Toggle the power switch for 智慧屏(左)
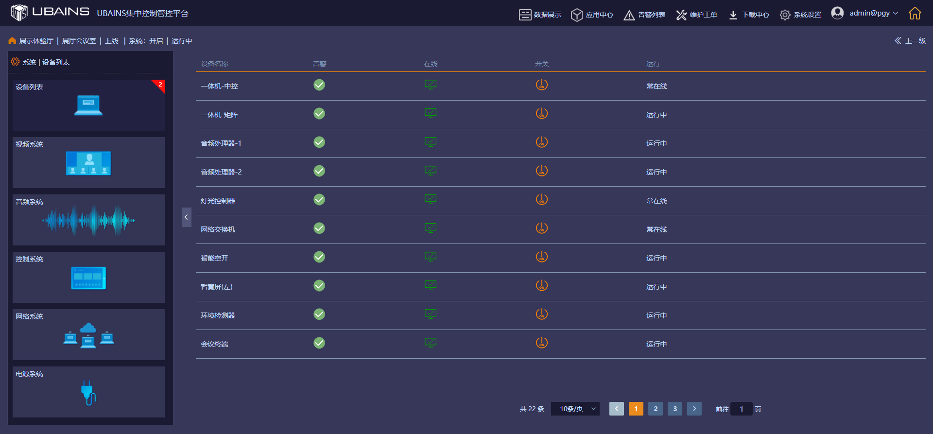 [542, 285]
